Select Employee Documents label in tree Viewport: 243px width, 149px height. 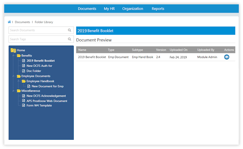click(36, 76)
